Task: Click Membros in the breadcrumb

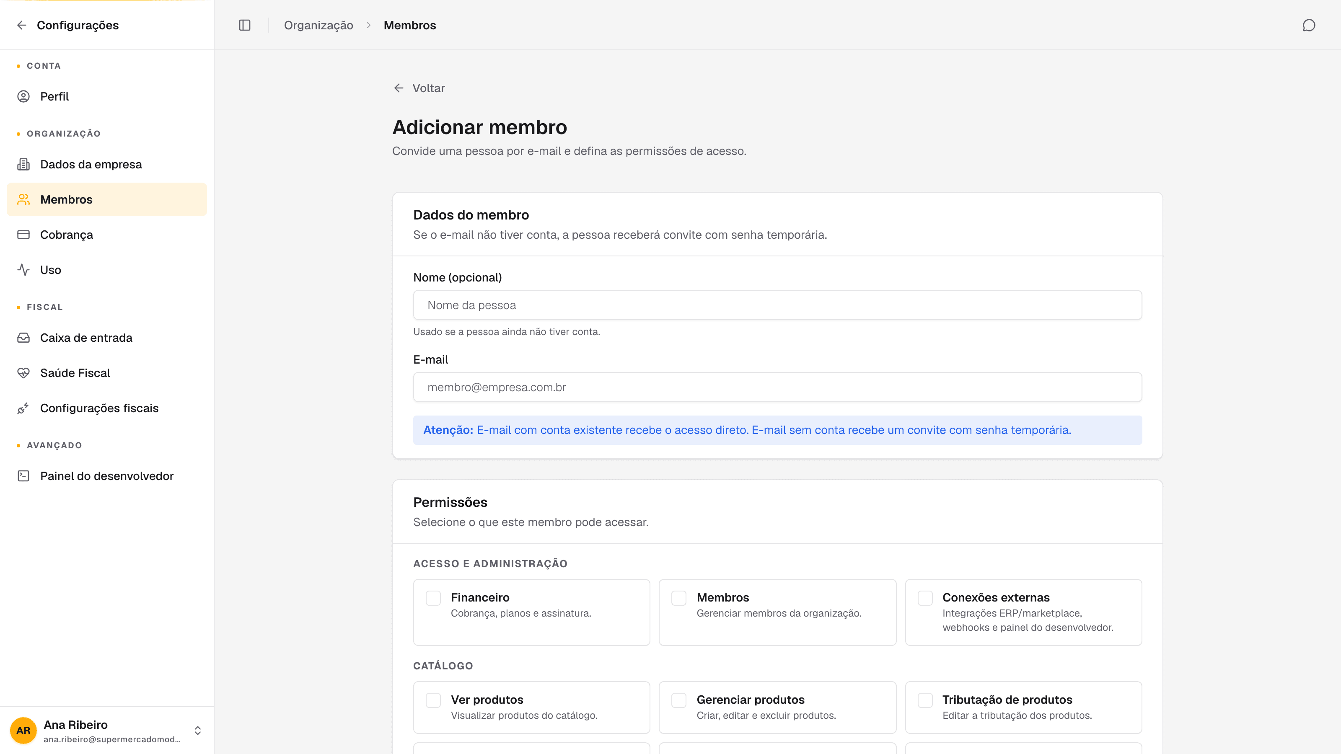Action: [410, 25]
